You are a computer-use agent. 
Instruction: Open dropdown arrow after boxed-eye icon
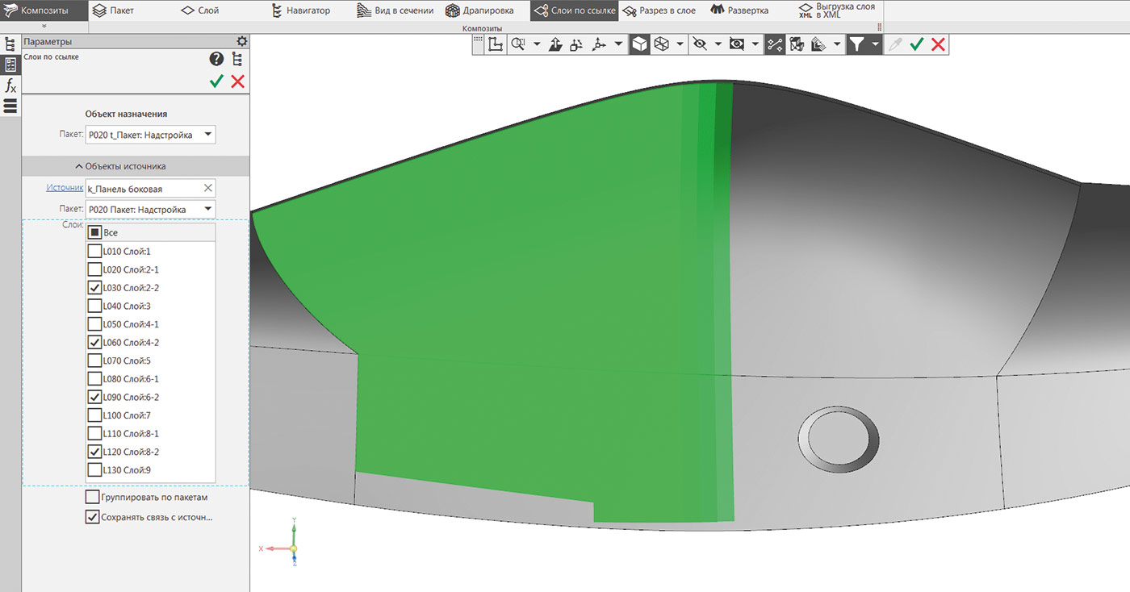pyautogui.click(x=756, y=45)
